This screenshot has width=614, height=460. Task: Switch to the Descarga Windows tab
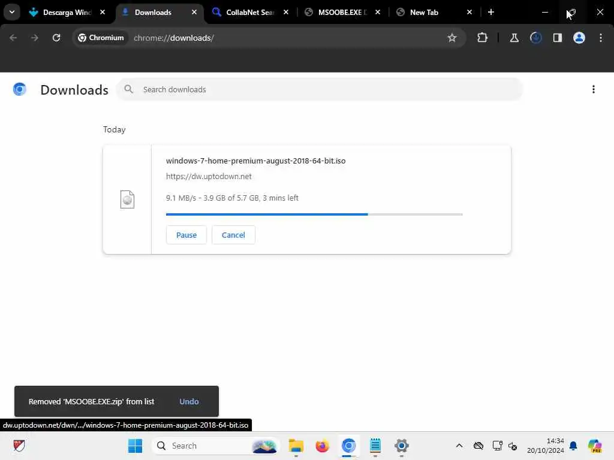tap(67, 12)
